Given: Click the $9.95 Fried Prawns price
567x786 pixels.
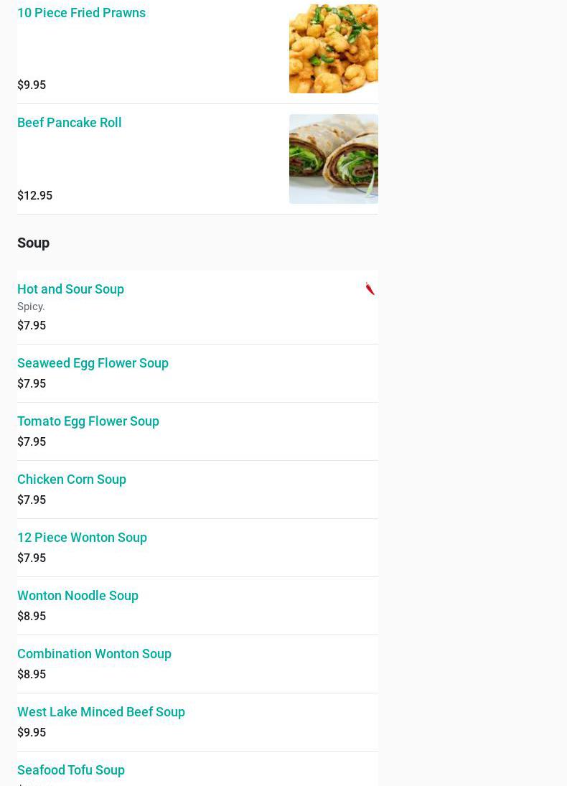Looking at the screenshot, I should point(32,85).
